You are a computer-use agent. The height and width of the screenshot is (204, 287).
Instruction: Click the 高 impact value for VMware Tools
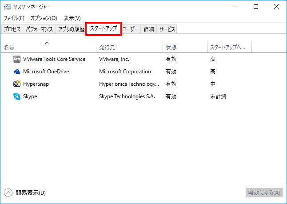(x=213, y=59)
